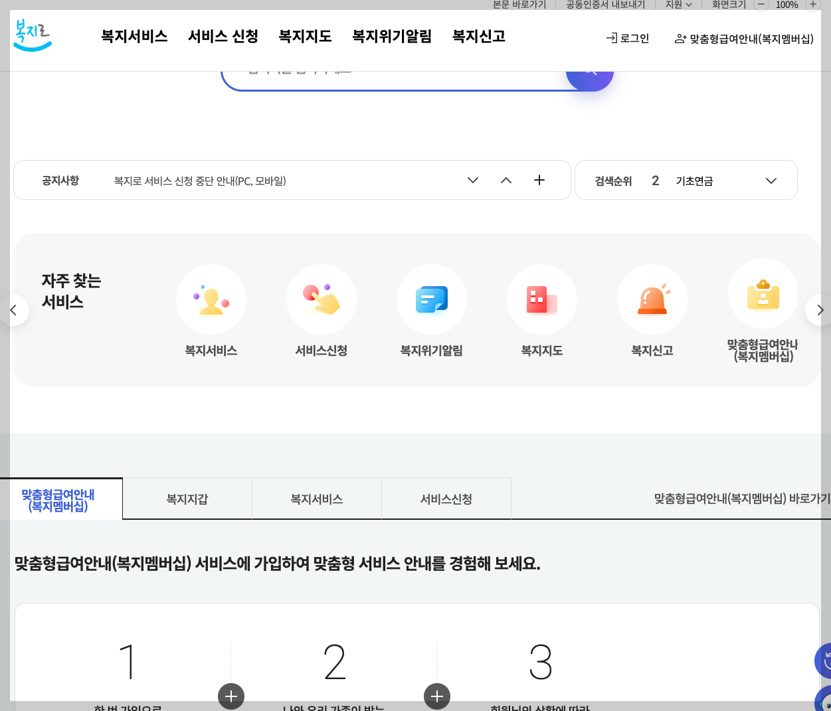The image size is (831, 711).
Task: Select the 복지신고 siren icon
Action: click(652, 299)
